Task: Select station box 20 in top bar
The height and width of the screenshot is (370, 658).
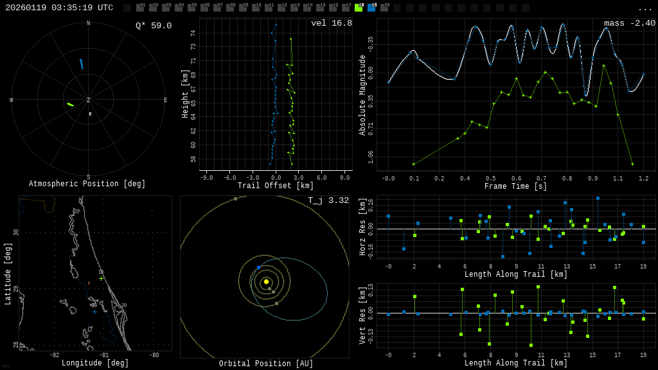Action: click(x=384, y=8)
